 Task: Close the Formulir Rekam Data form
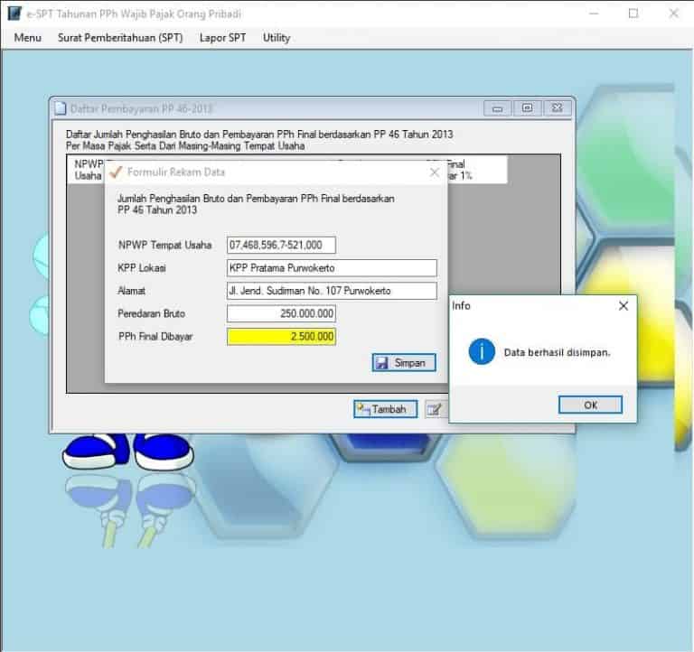point(435,172)
